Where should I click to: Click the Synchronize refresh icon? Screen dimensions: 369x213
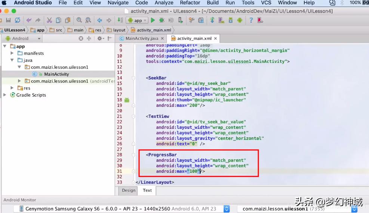coord(18,20)
